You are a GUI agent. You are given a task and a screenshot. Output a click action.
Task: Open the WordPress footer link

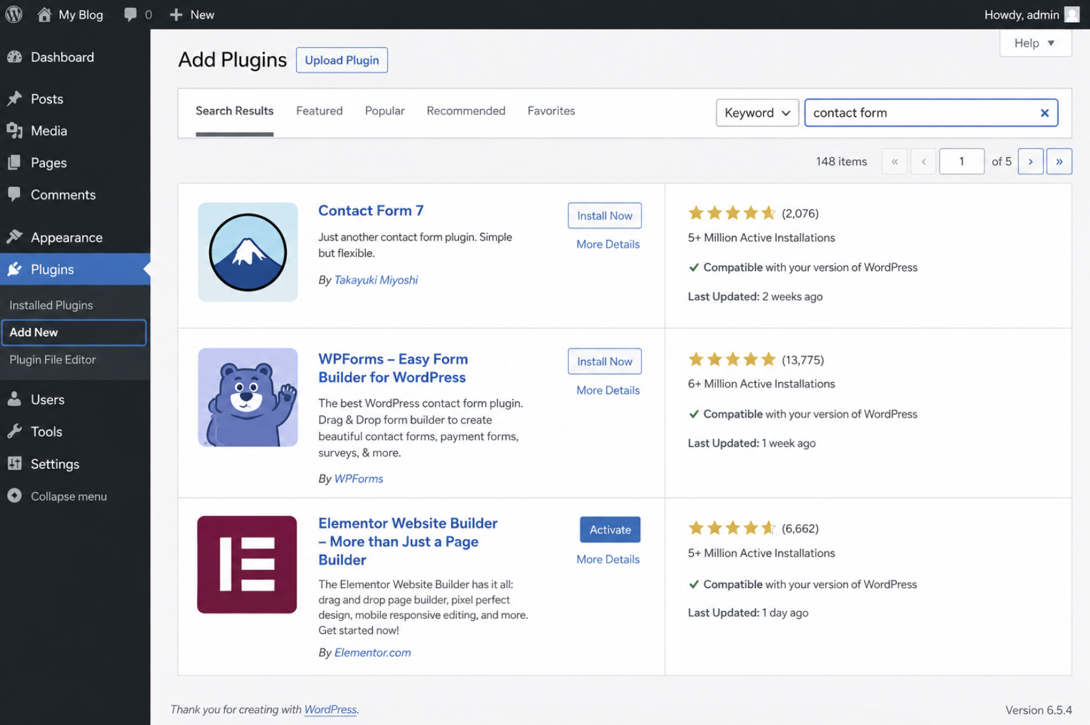(x=331, y=709)
